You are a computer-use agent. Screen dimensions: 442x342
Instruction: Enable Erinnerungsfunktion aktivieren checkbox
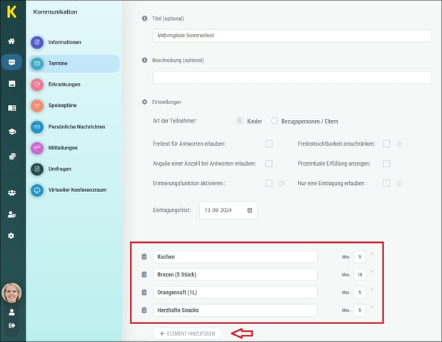268,183
